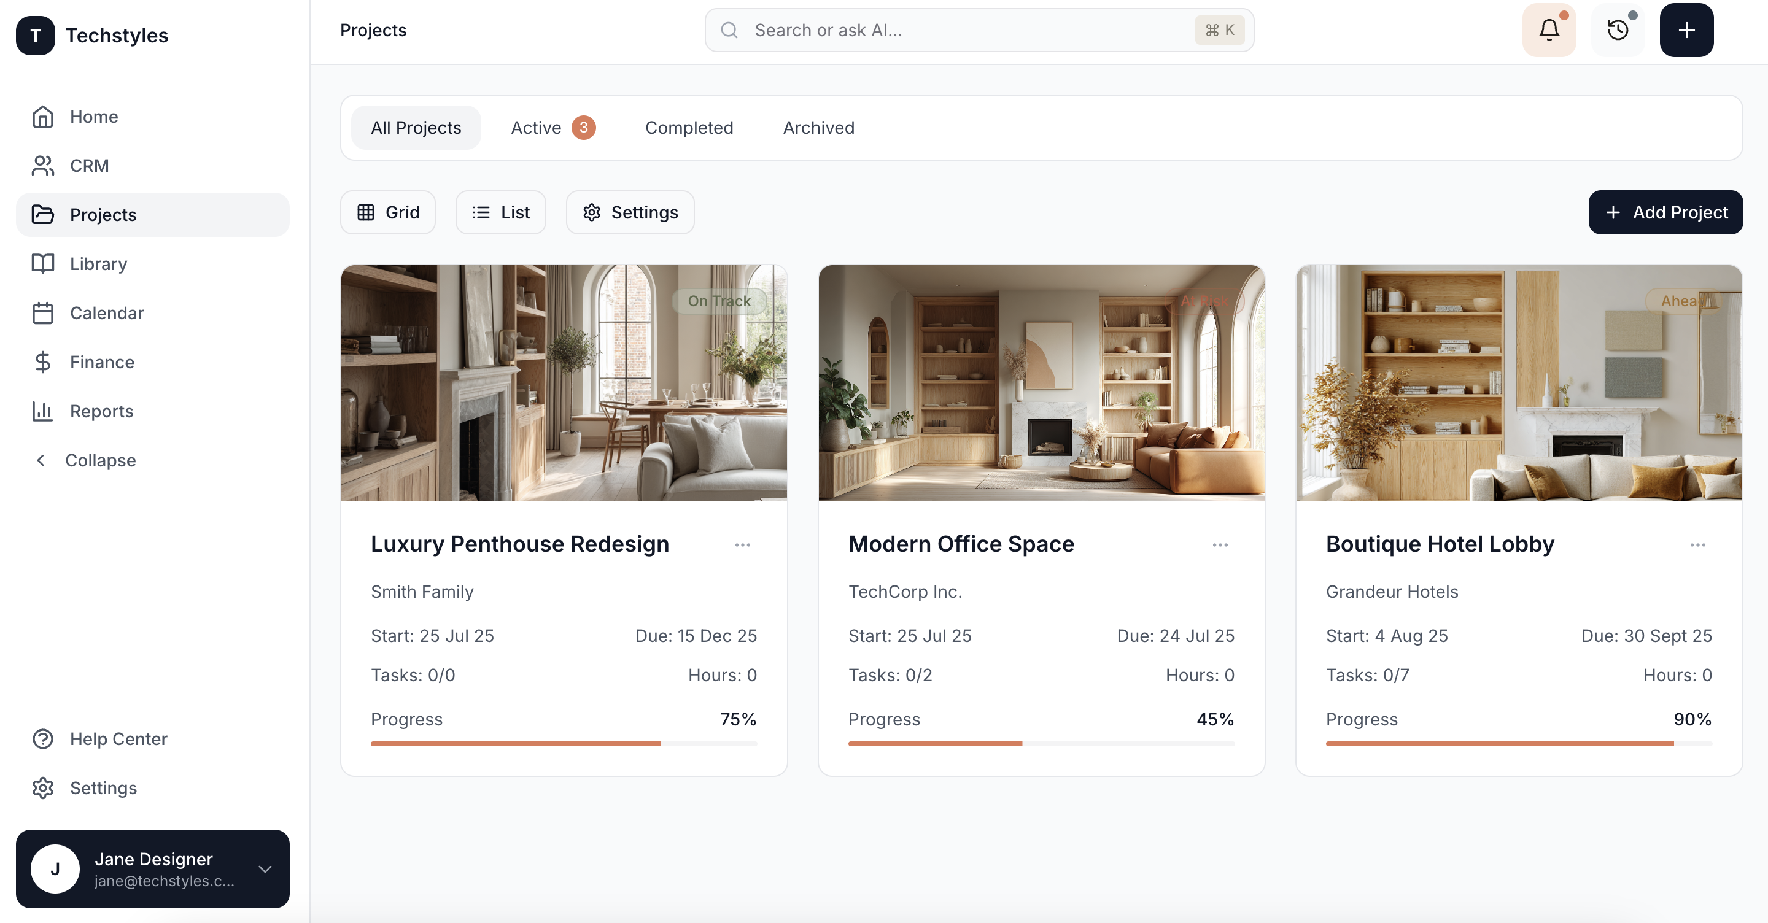Click the Add Project button
Viewport: 1768px width, 923px height.
[x=1665, y=212]
